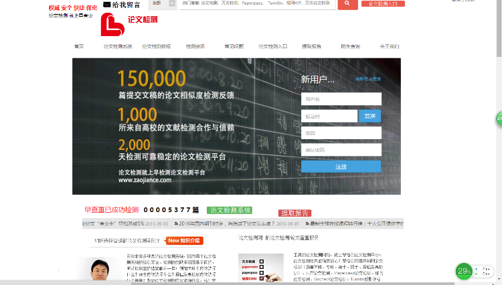The image size is (502, 285).
Task: Click the 有账号,去登录 login link
Action: click(368, 79)
